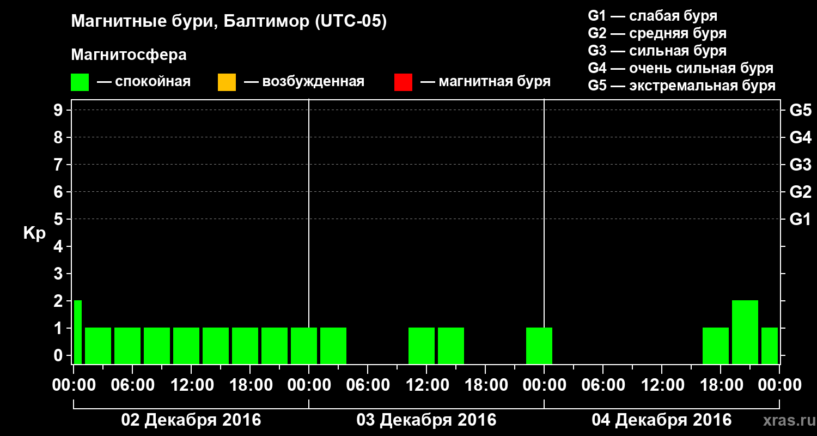This screenshot has width=817, height=436.
Task: Click the 'G5 — экстремальная буря' line
Action: (x=682, y=86)
